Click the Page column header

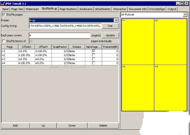[x=10, y=47]
